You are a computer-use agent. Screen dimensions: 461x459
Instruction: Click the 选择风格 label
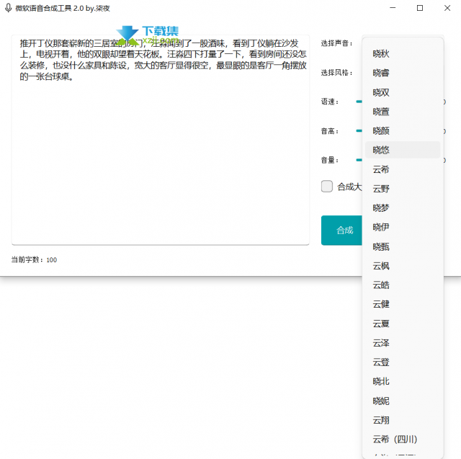coord(336,73)
